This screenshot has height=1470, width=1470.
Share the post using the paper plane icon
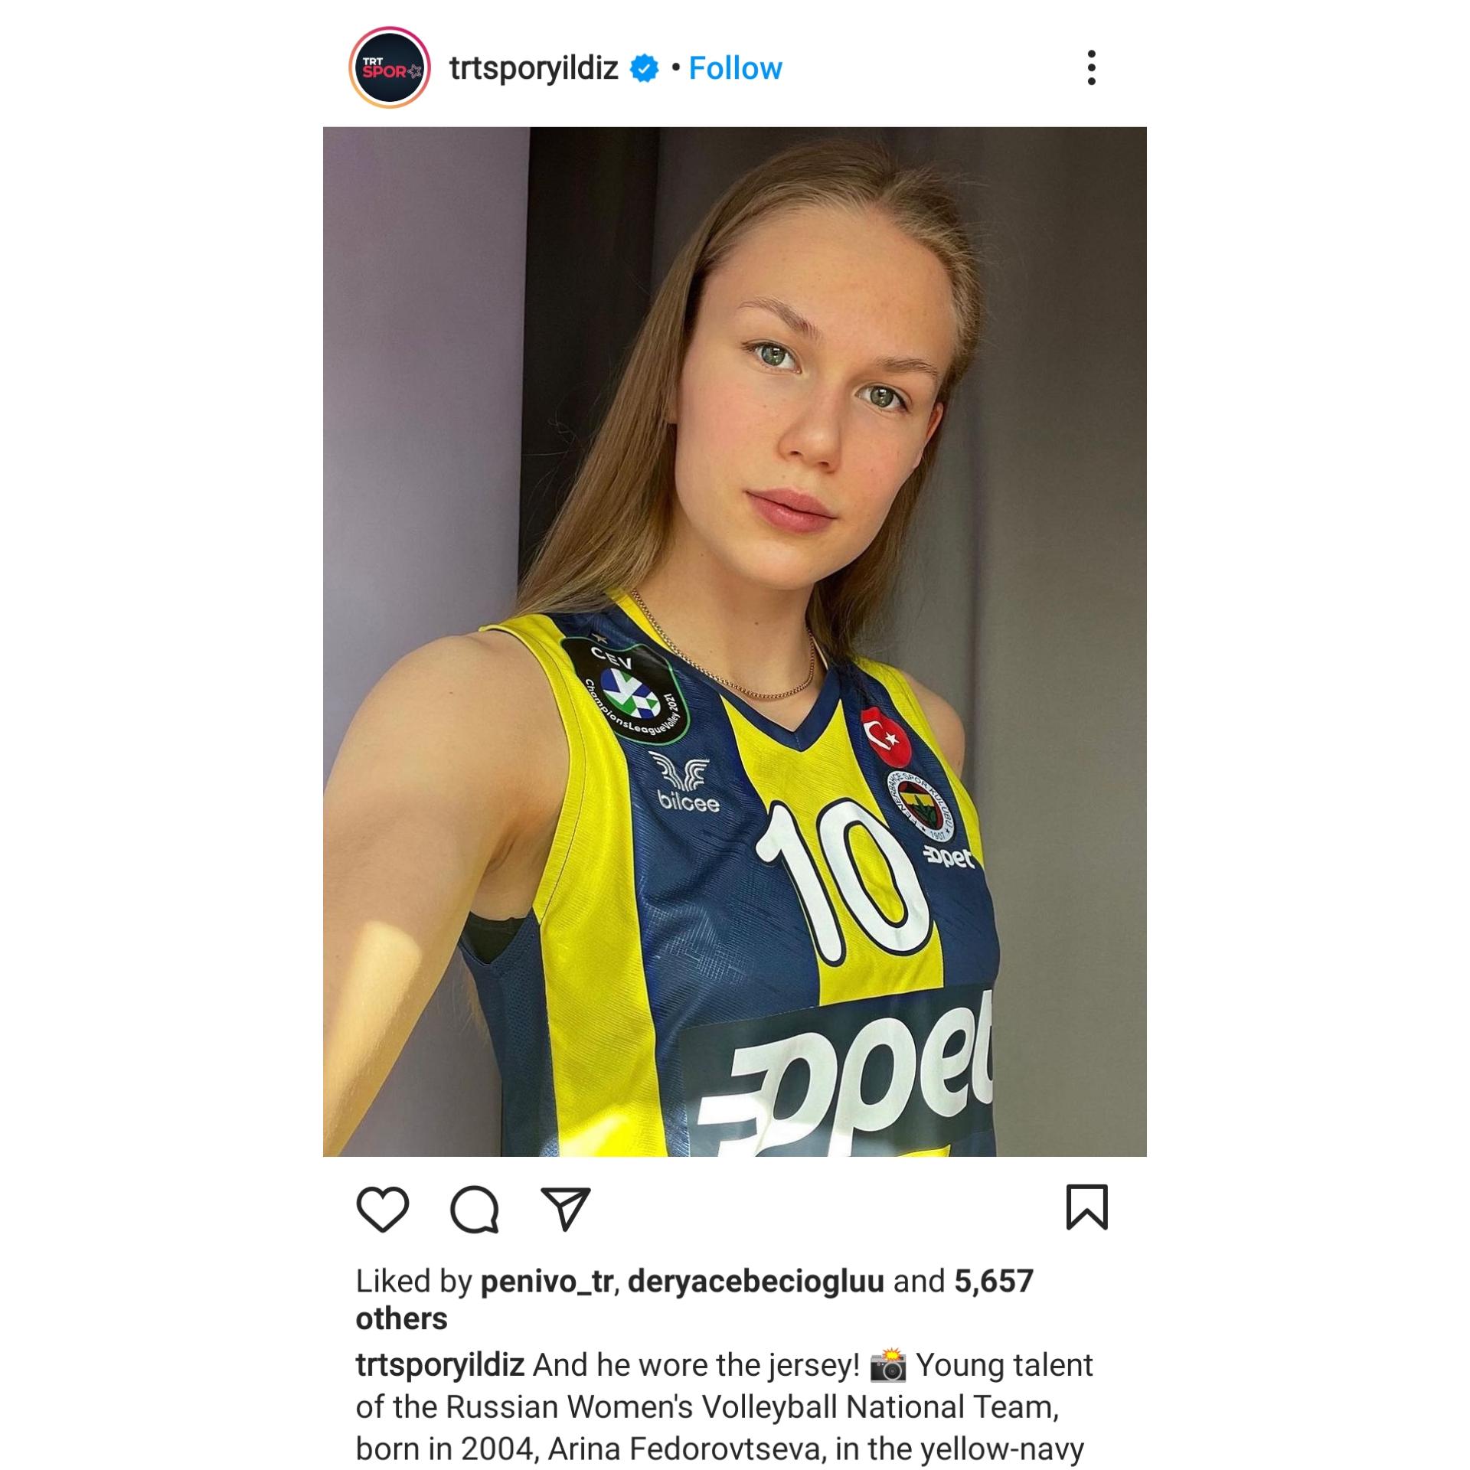tap(565, 1209)
